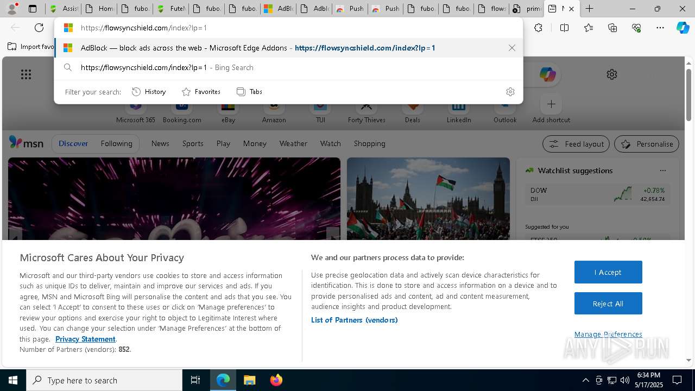The height and width of the screenshot is (391, 695).
Task: Select the Following feed tab
Action: click(x=116, y=143)
